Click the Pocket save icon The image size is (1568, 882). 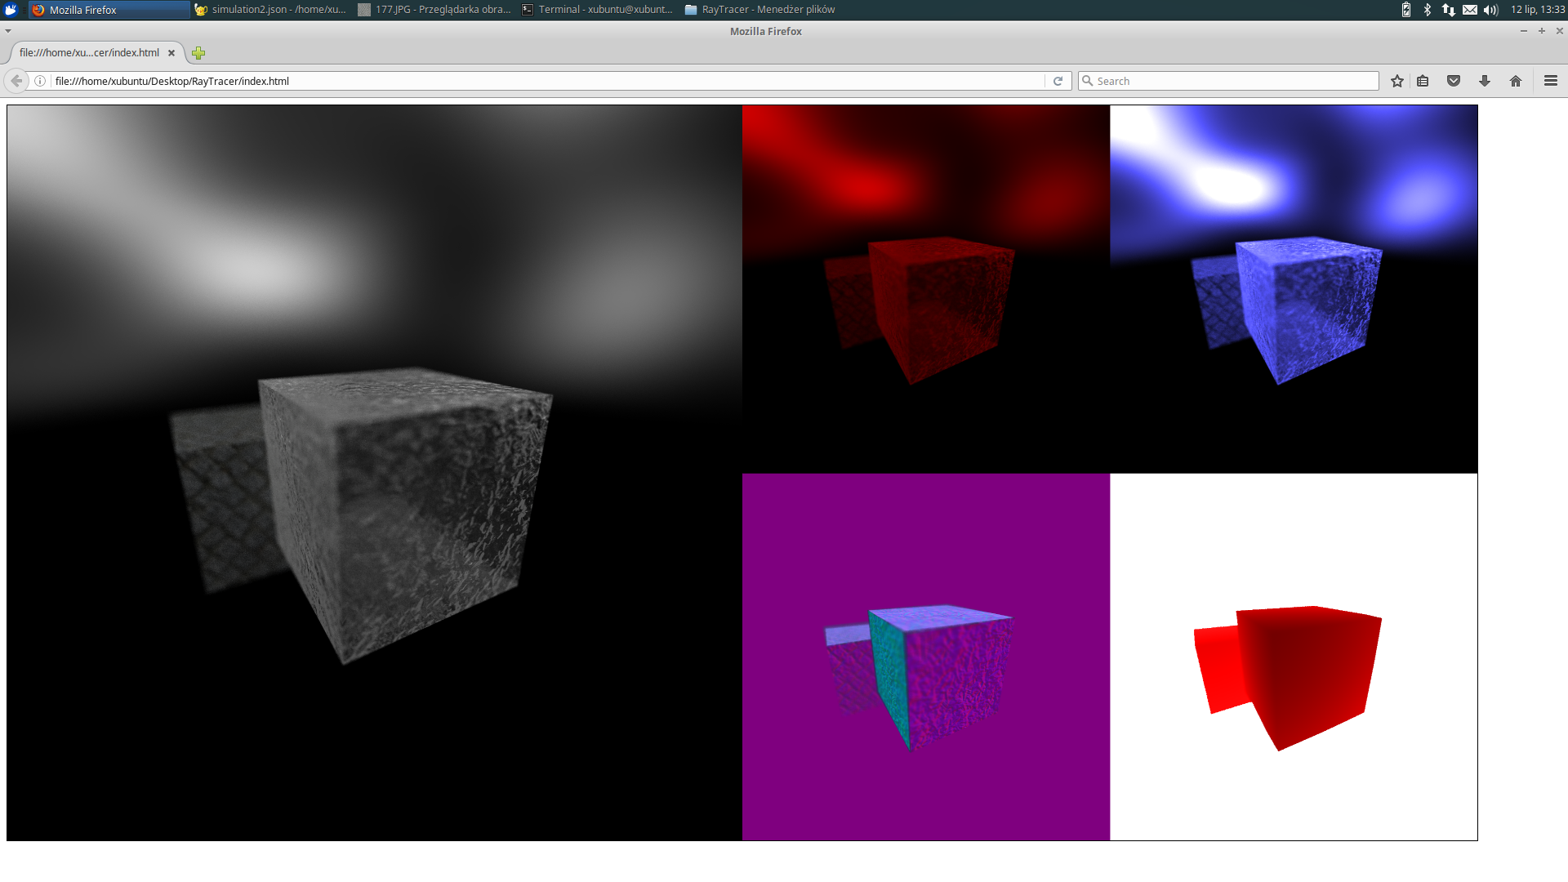pos(1454,81)
